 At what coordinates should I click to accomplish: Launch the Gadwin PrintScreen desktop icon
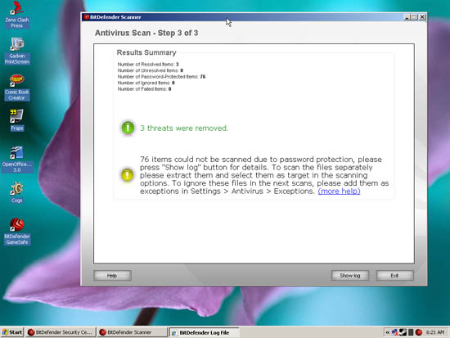16,51
